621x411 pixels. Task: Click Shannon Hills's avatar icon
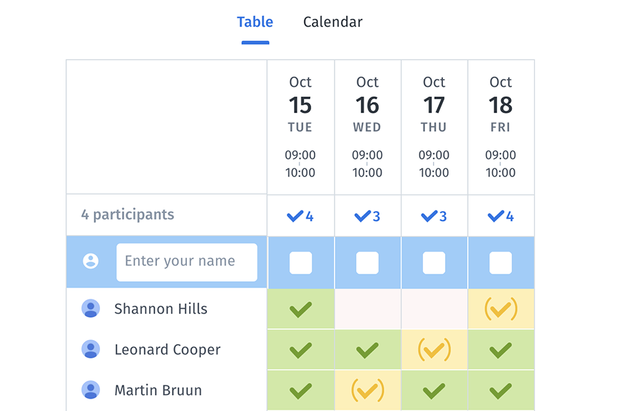pos(90,309)
